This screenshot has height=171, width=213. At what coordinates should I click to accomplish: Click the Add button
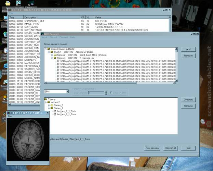[188, 49]
